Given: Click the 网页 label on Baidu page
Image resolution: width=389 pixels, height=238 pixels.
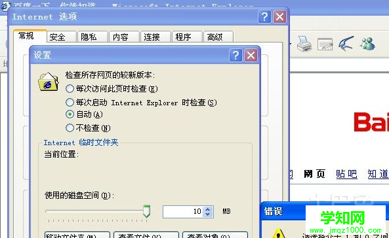Looking at the screenshot, I should pyautogui.click(x=314, y=174).
